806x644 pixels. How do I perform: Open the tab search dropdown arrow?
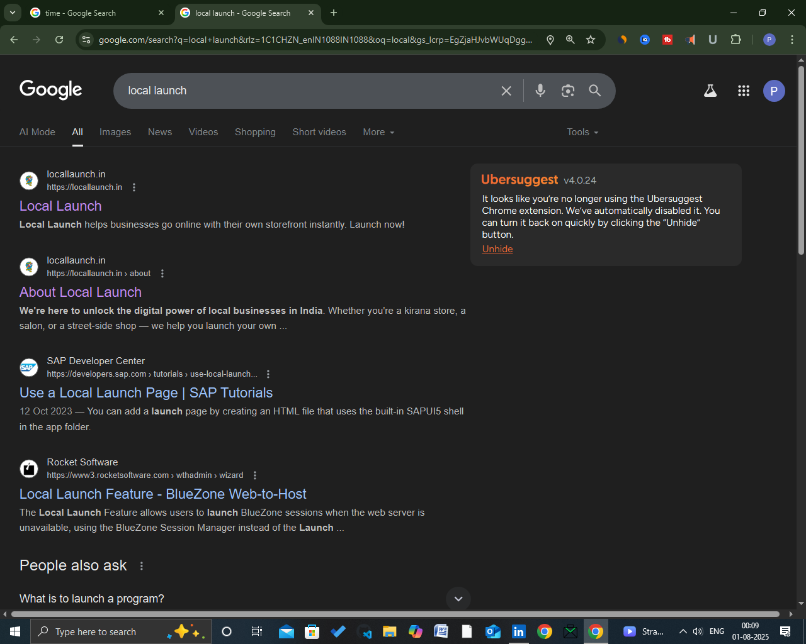click(13, 13)
